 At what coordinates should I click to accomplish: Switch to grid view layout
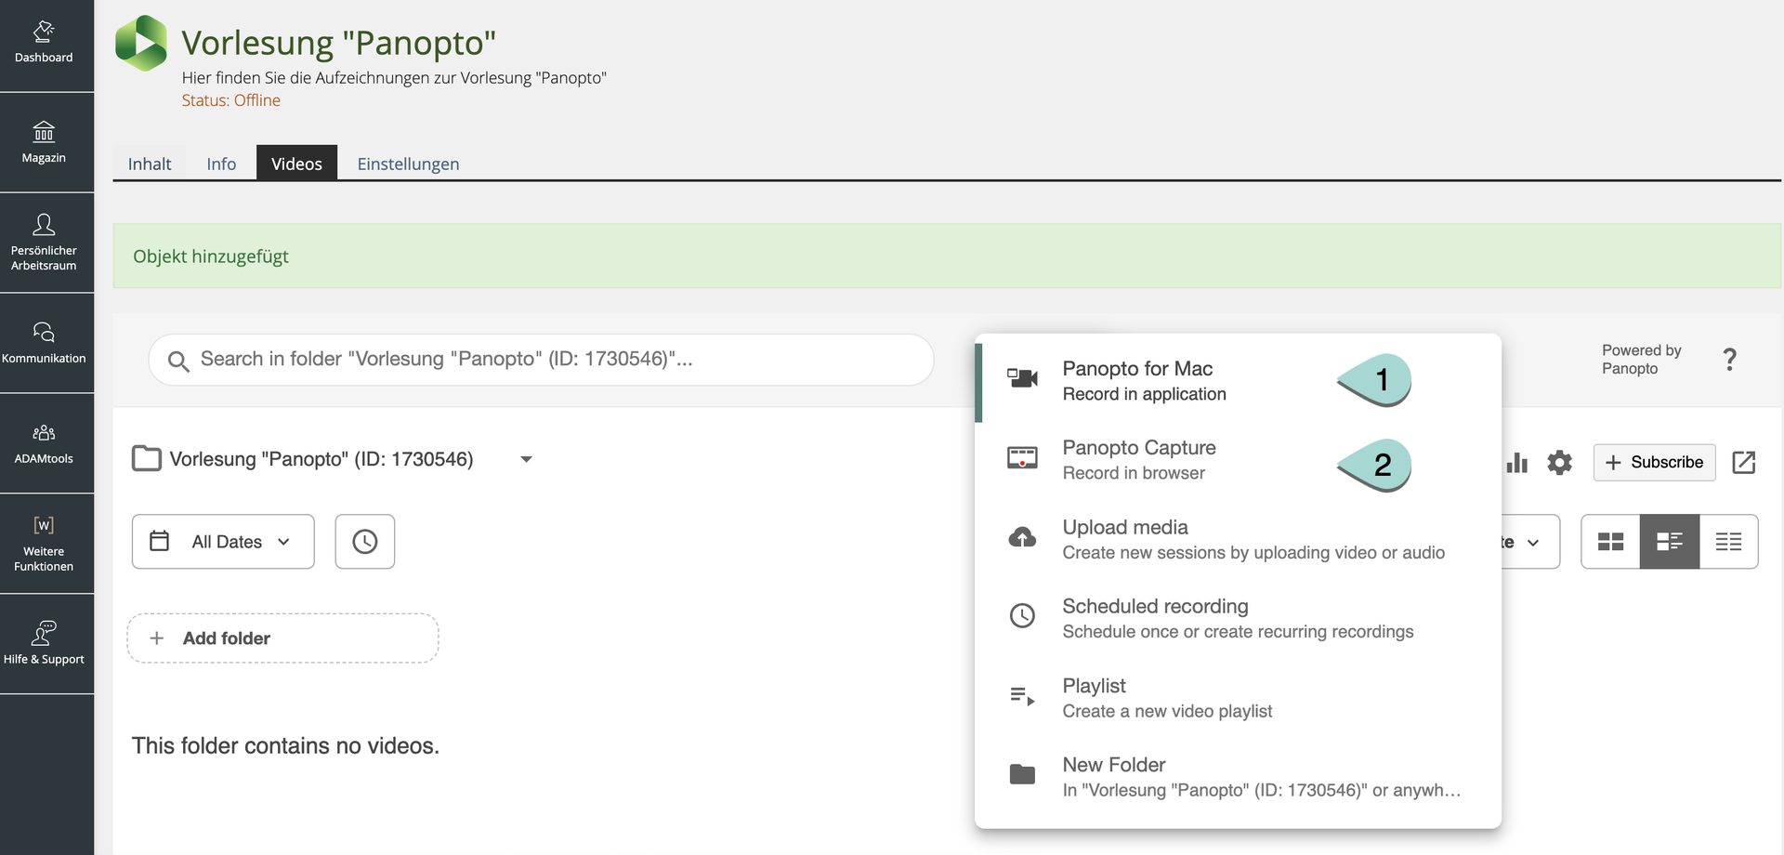(x=1610, y=542)
